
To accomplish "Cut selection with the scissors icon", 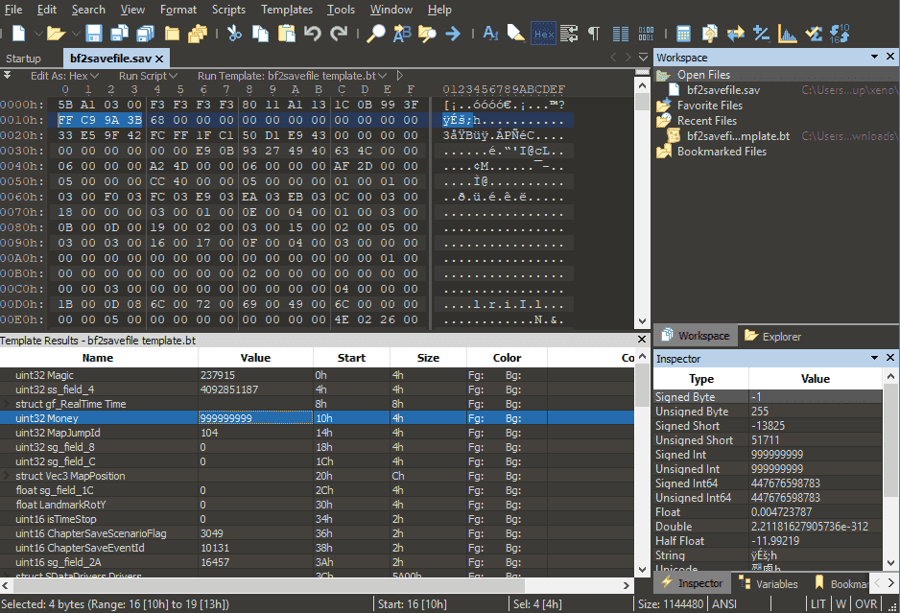I will [234, 34].
